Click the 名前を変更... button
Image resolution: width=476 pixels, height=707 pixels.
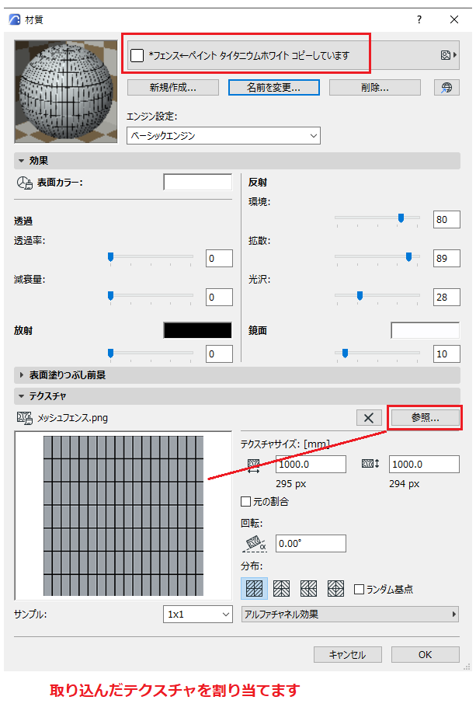click(274, 88)
